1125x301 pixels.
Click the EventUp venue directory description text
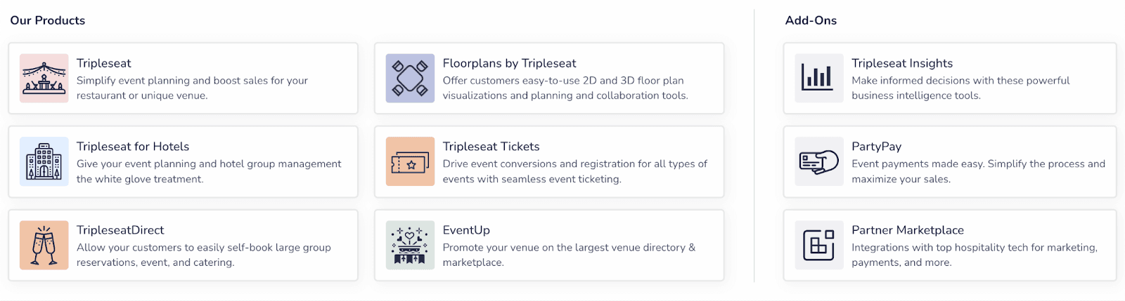[x=568, y=255]
